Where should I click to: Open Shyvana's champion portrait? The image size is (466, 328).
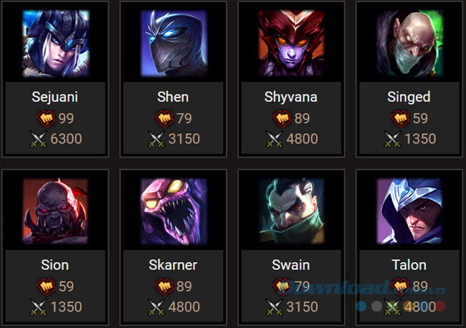click(291, 44)
